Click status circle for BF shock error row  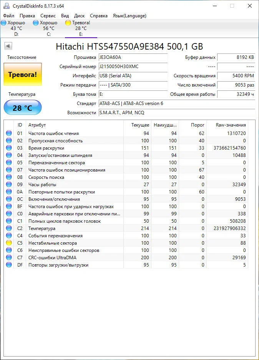(x=9, y=207)
